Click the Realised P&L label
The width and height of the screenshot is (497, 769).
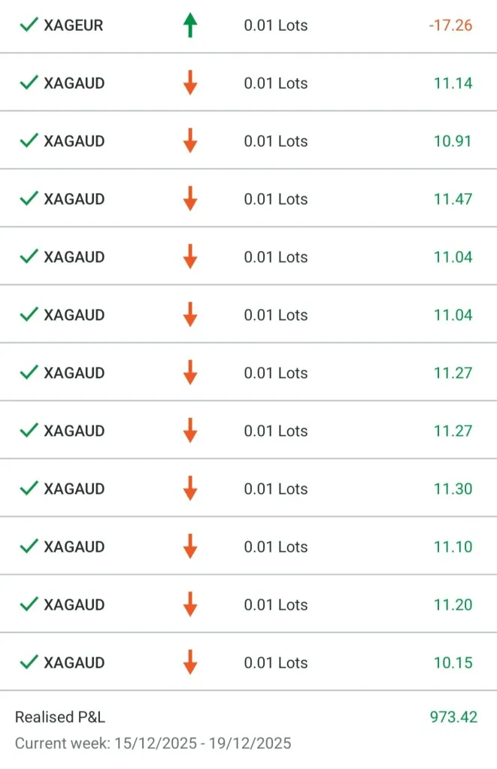(60, 717)
